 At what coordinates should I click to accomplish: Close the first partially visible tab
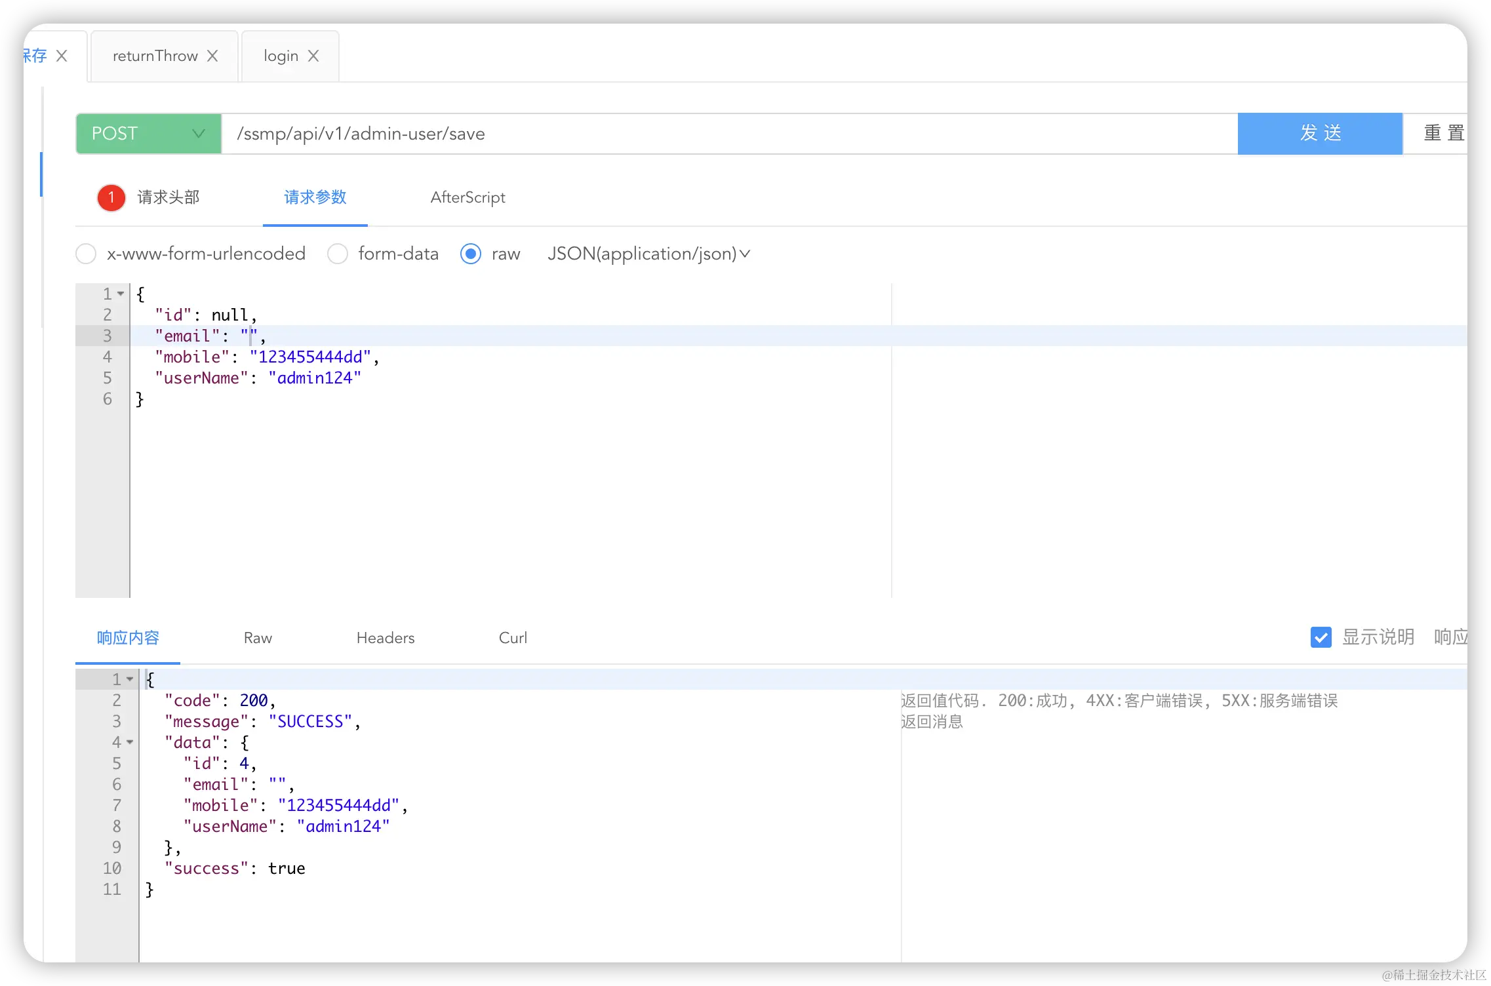62,56
